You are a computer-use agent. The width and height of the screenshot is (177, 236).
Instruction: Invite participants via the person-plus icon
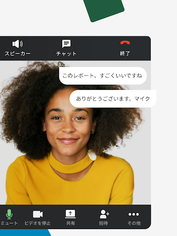104,214
